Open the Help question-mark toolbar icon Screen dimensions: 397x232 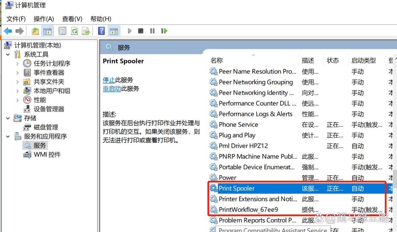pyautogui.click(x=101, y=31)
